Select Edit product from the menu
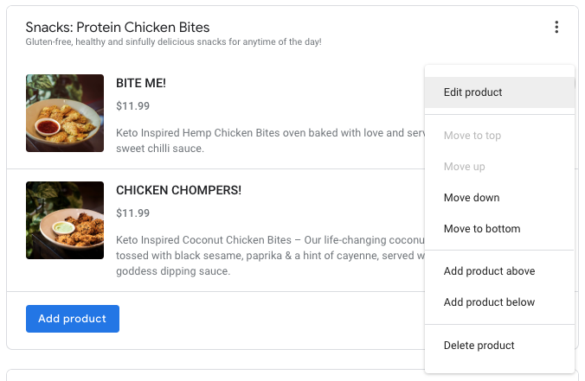 [472, 92]
